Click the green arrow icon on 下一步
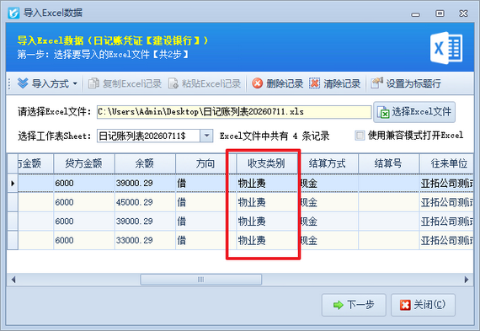The image size is (480, 331). (x=339, y=305)
